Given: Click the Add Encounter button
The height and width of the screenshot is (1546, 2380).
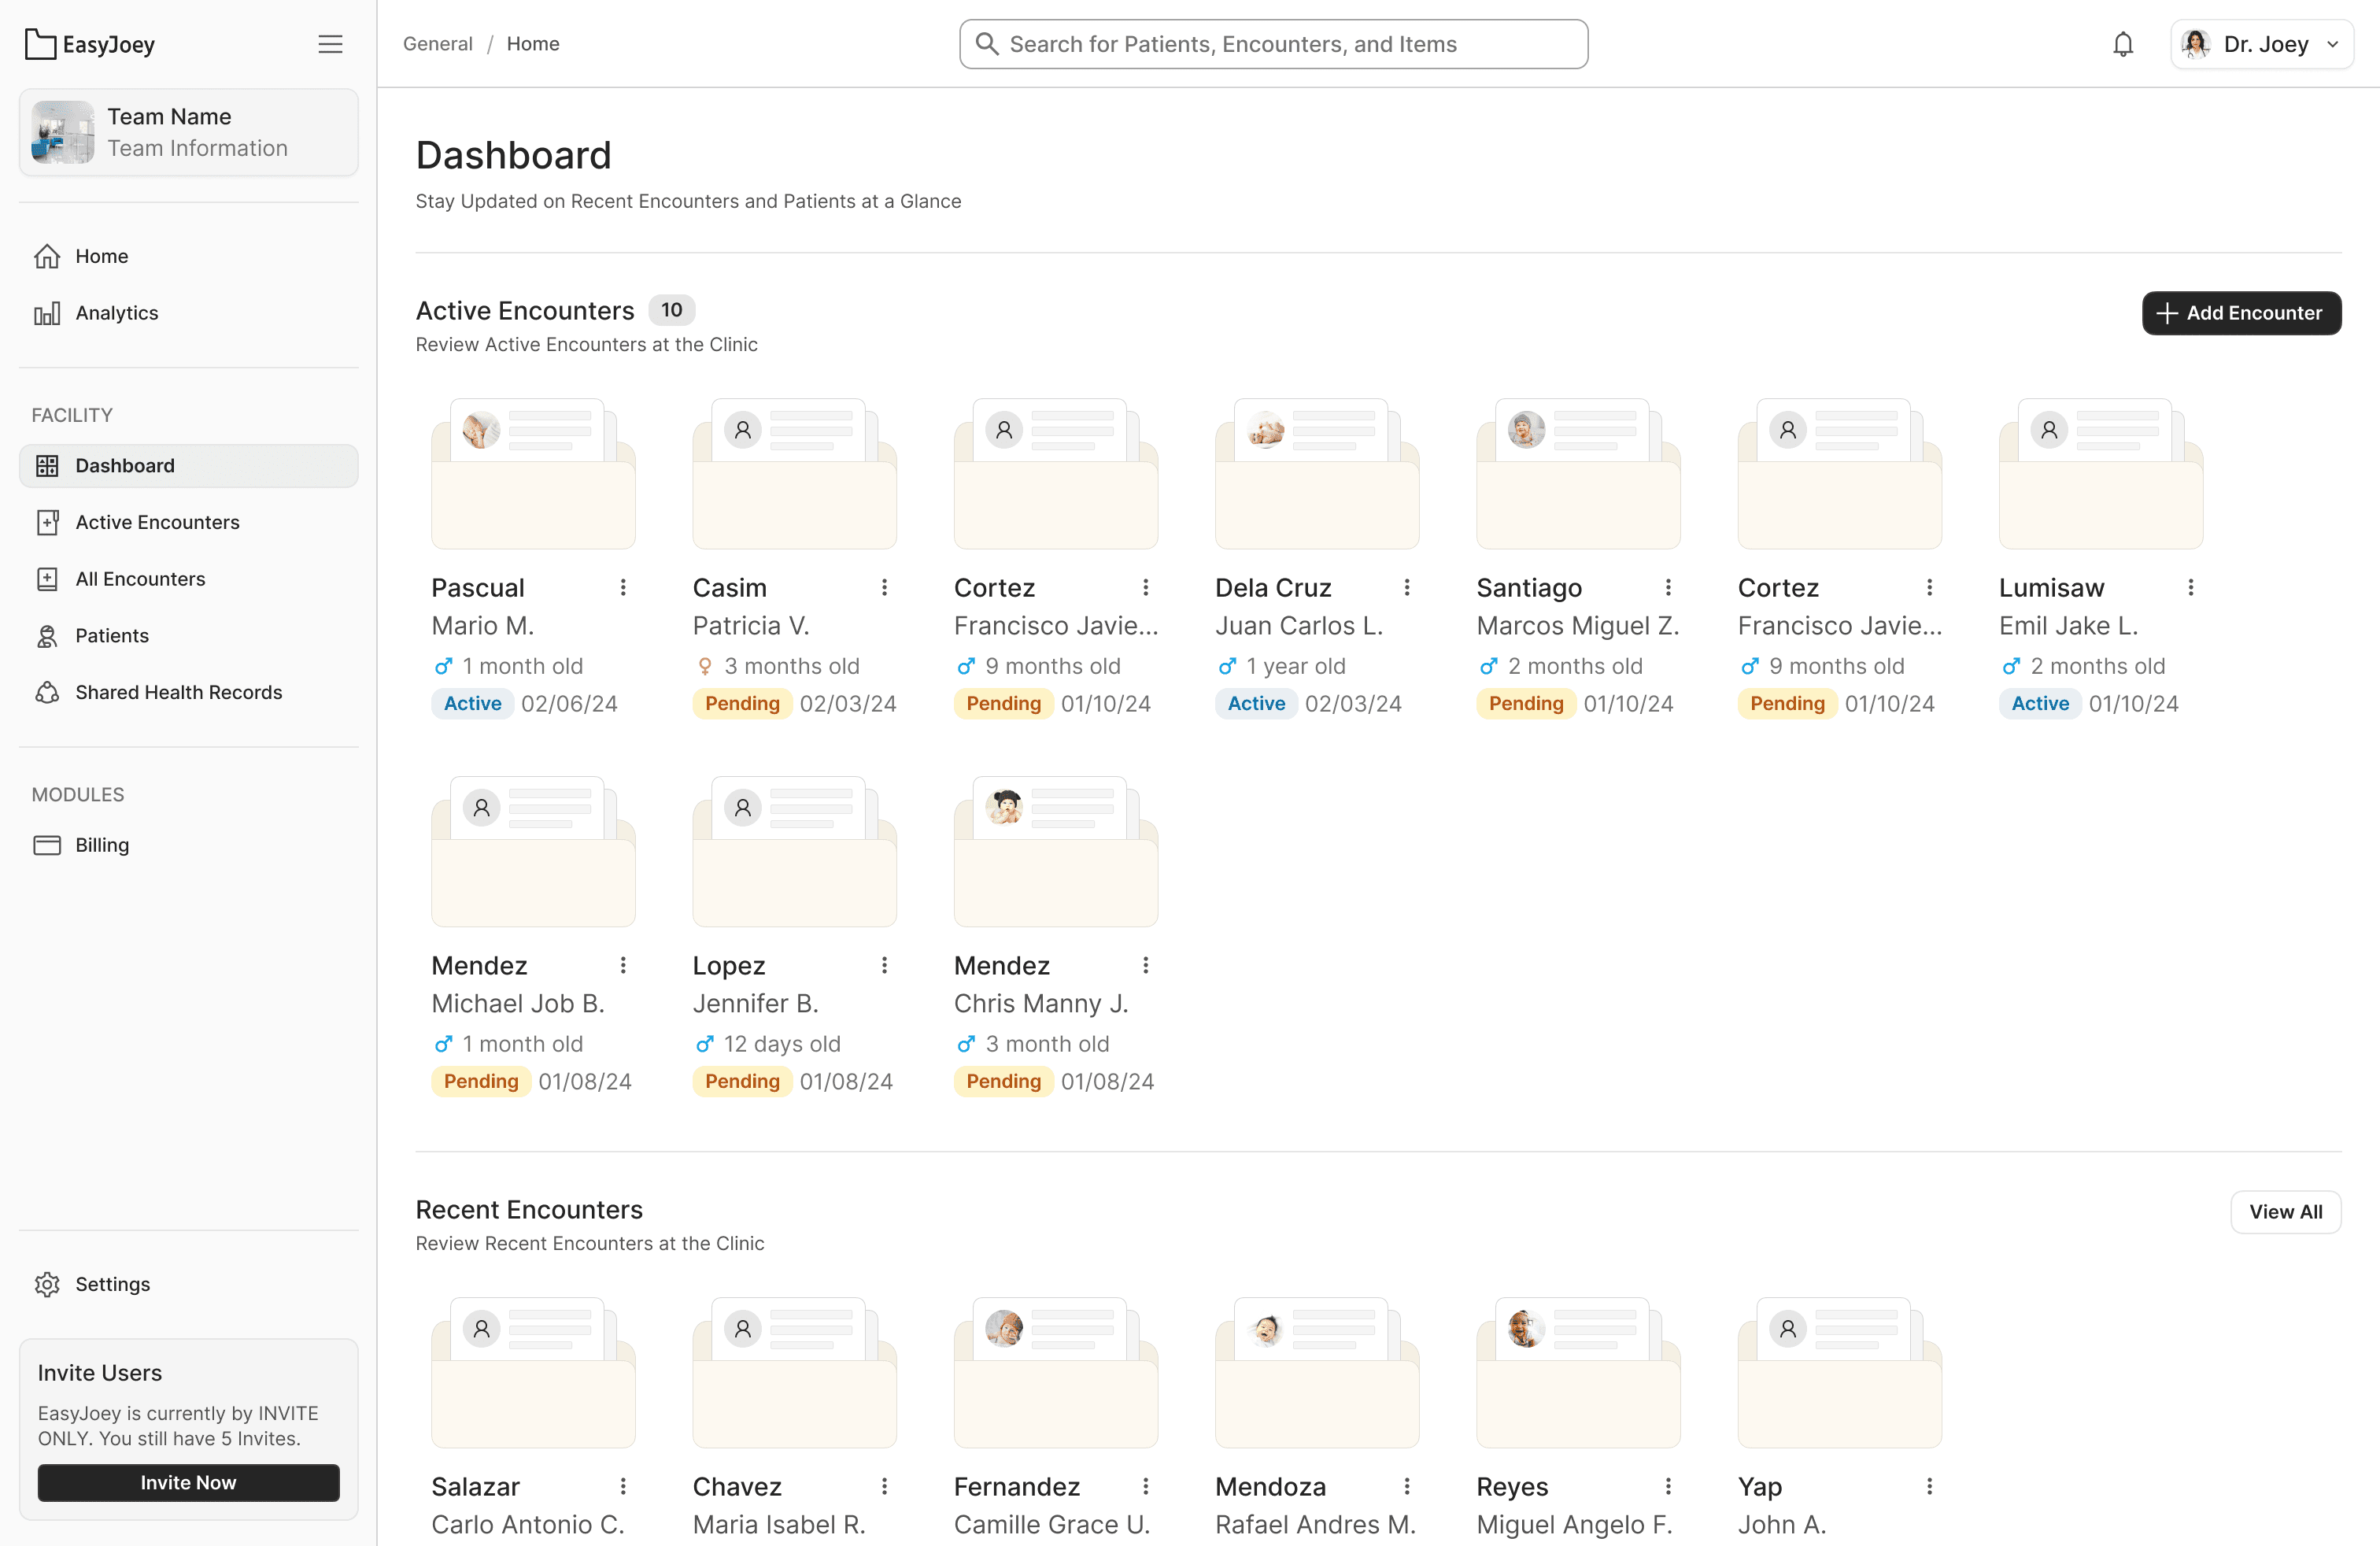Looking at the screenshot, I should pos(2241,313).
